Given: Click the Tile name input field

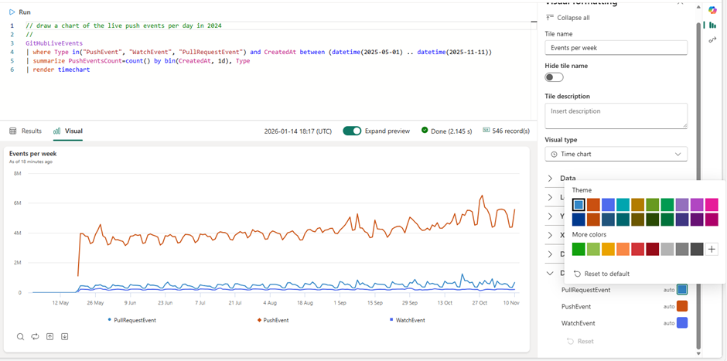Looking at the screenshot, I should [616, 48].
